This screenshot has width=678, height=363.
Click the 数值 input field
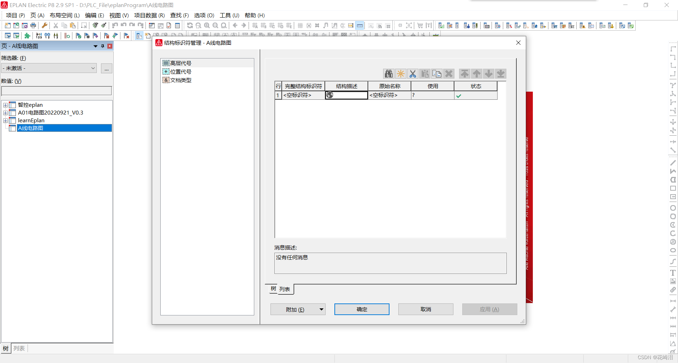56,91
